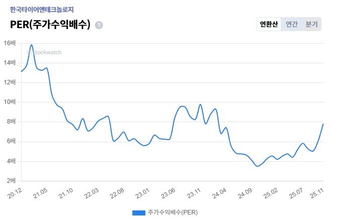Select the 20.12 x-axis date label
This screenshot has width=339, height=223.
[15, 193]
